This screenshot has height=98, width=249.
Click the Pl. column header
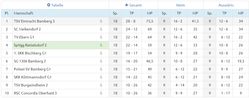coord(7,13)
